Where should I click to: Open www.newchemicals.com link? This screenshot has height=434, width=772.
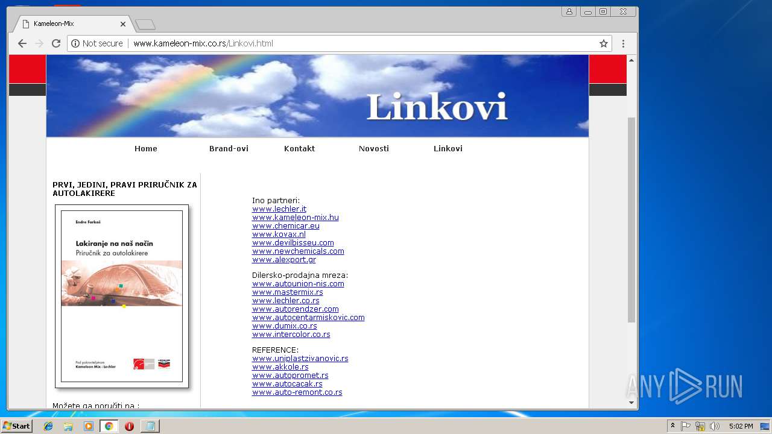point(298,251)
